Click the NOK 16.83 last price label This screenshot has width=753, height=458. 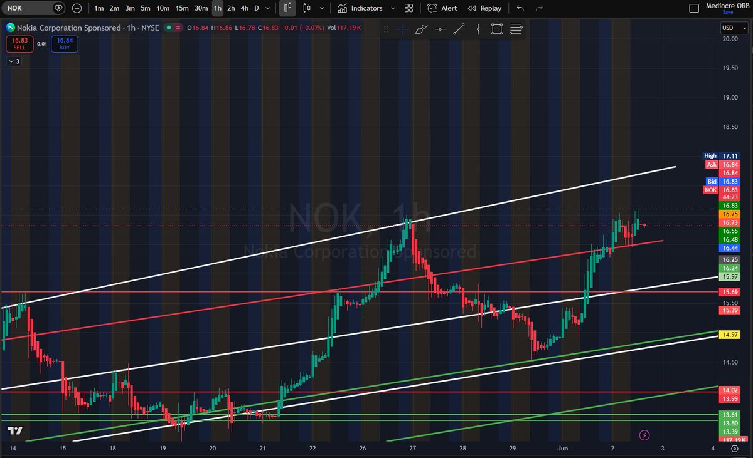pyautogui.click(x=720, y=190)
